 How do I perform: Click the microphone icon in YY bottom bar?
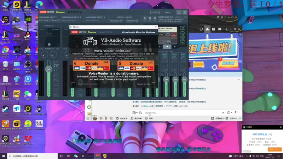[x=106, y=118]
